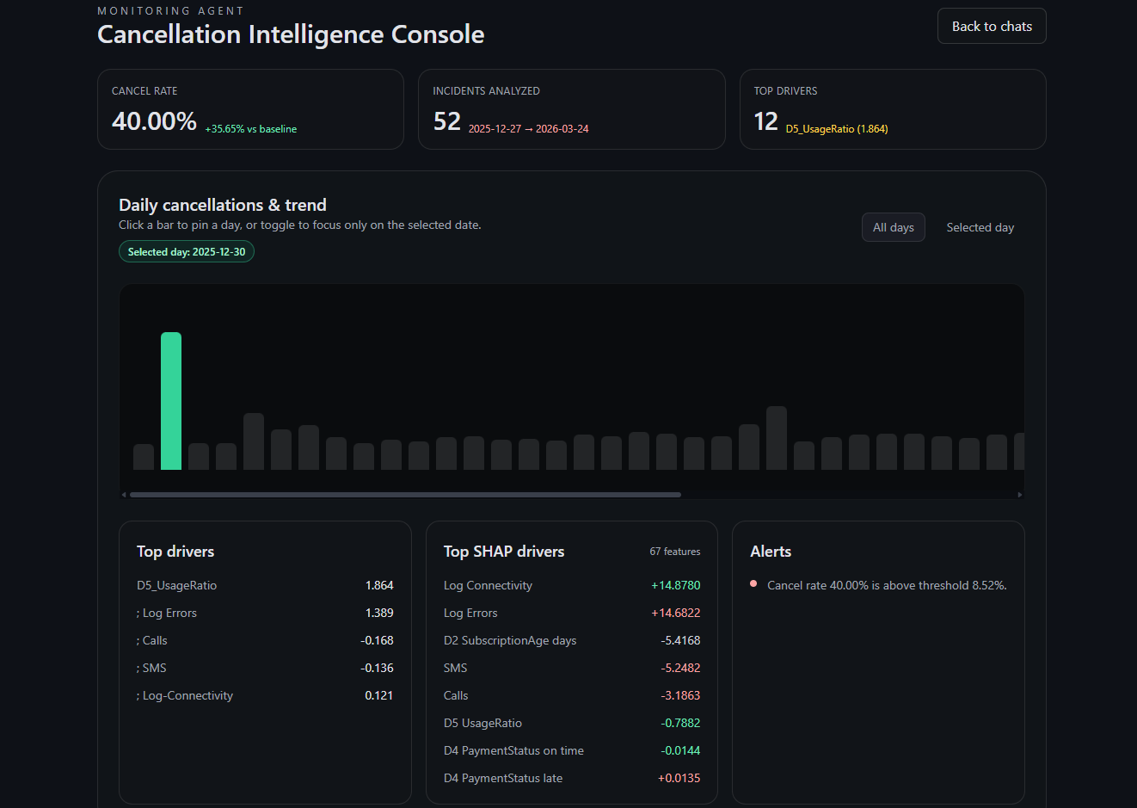
Task: Click the D5_UsageRatio row in Top drivers
Action: tap(265, 585)
